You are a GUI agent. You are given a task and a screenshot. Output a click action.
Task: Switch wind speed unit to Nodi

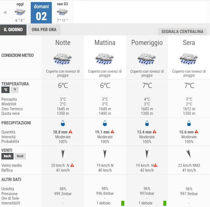[20, 156]
